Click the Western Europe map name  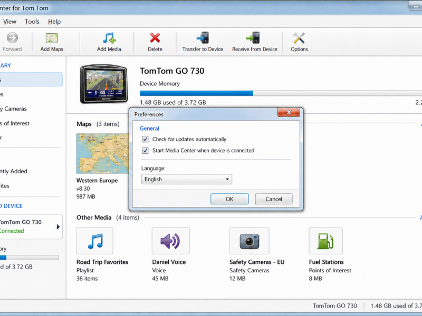pyautogui.click(x=97, y=180)
